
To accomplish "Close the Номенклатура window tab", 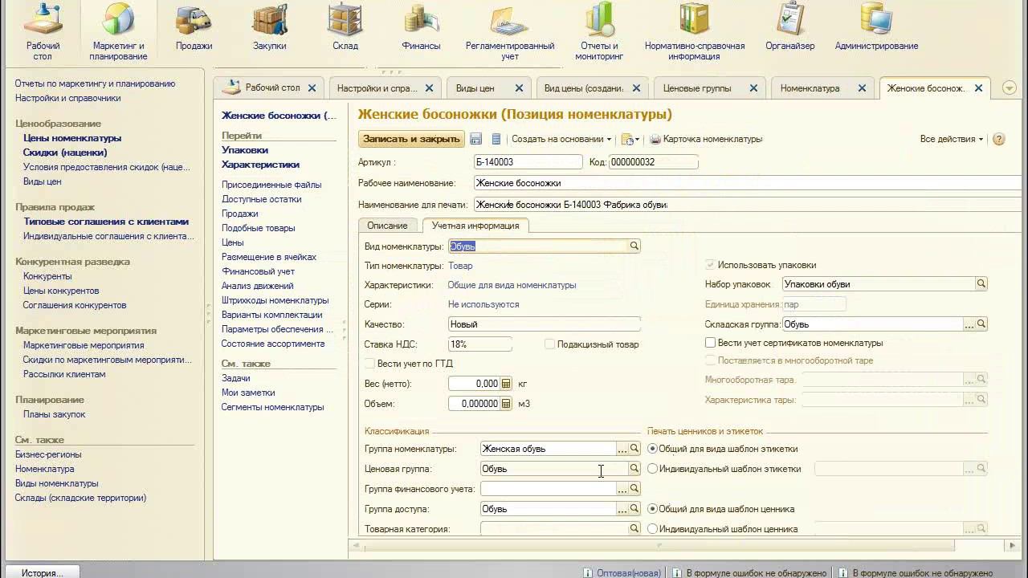I will click(863, 88).
